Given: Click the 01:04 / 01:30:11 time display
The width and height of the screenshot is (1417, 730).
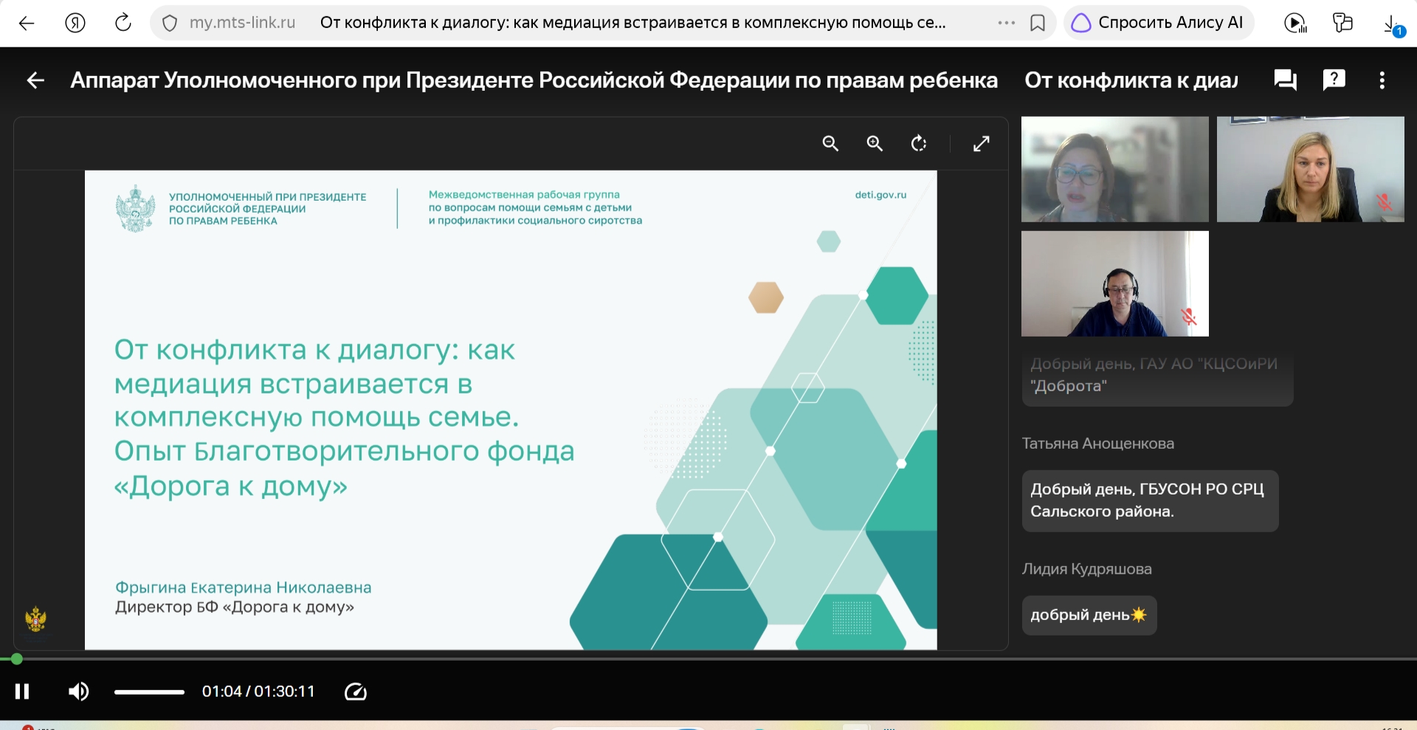Looking at the screenshot, I should coord(258,692).
